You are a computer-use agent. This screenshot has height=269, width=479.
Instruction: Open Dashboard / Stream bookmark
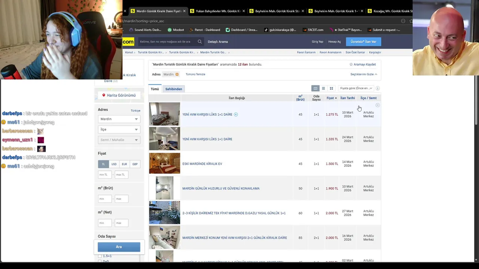pyautogui.click(x=242, y=30)
